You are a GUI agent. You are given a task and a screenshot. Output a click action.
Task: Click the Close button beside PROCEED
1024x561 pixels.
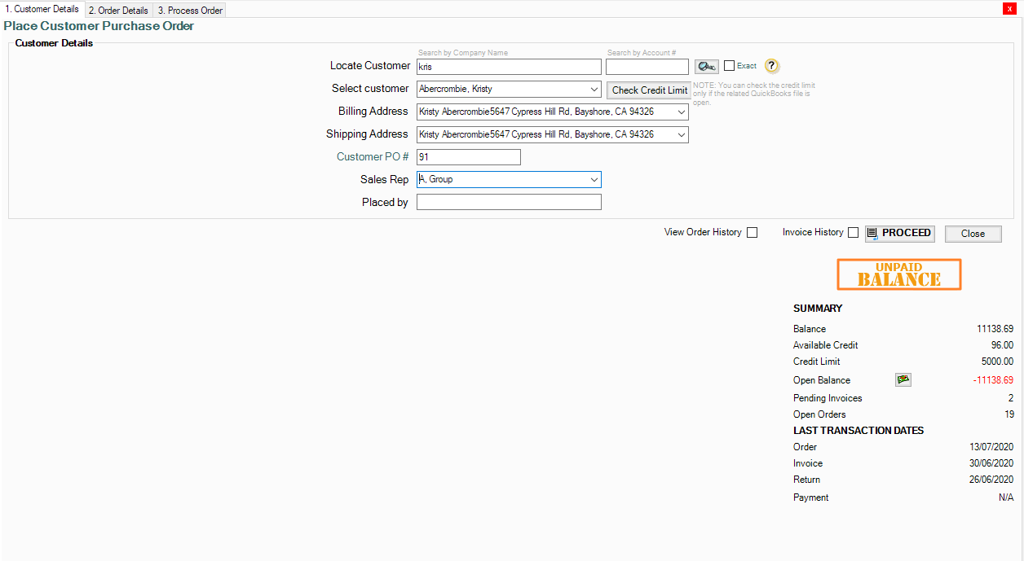point(973,234)
